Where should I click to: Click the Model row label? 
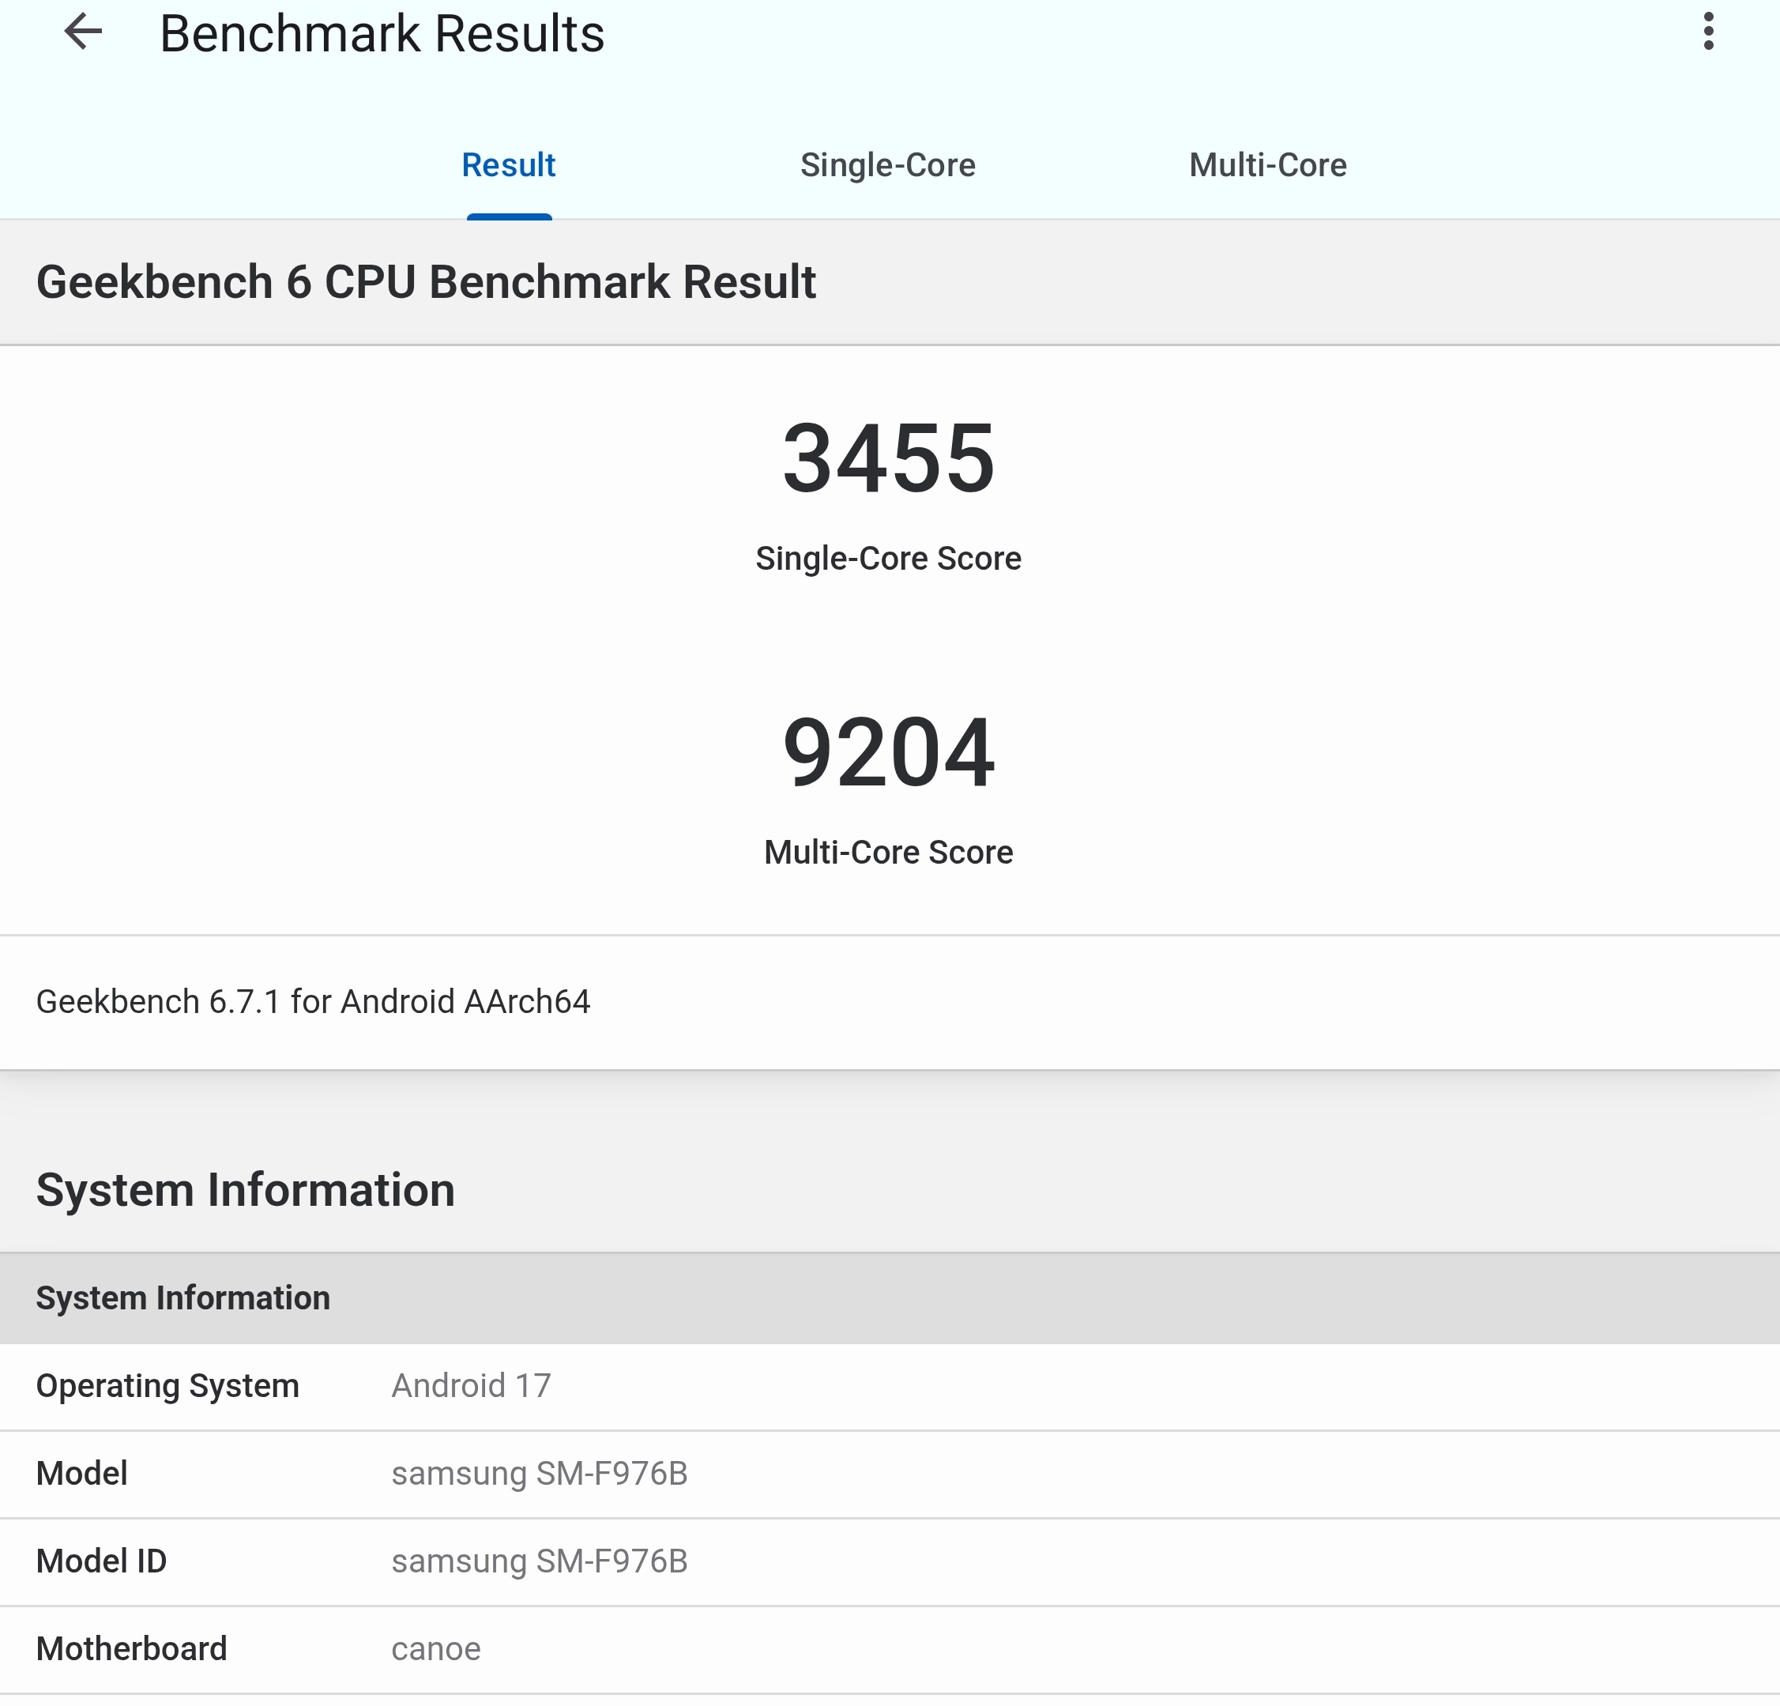(81, 1473)
